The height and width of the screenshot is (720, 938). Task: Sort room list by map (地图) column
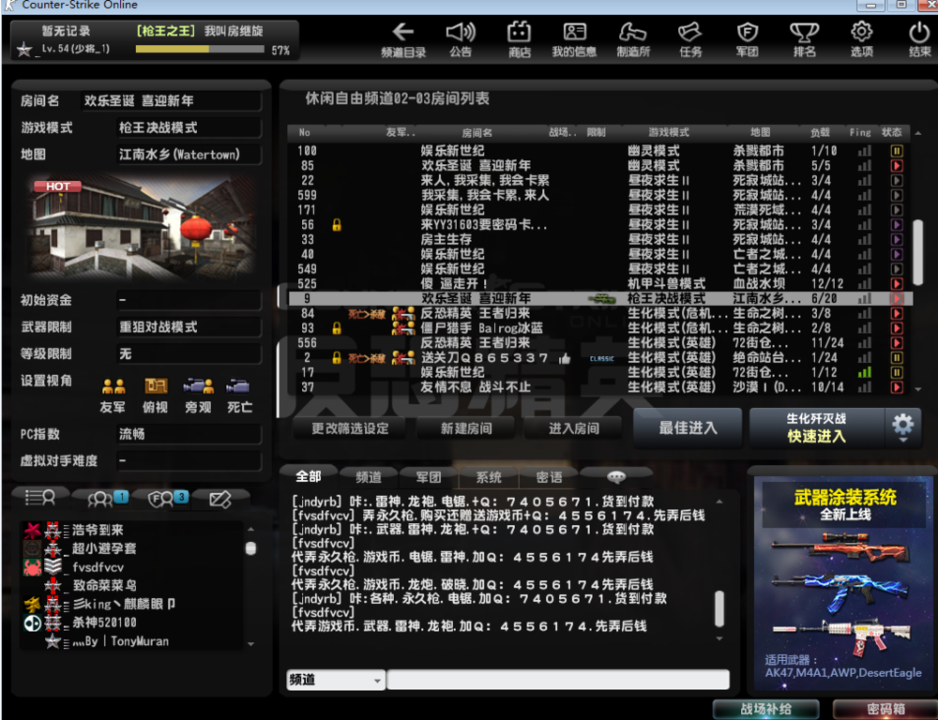pos(761,132)
